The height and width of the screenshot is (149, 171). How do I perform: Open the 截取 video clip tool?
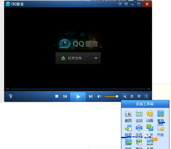[161, 116]
